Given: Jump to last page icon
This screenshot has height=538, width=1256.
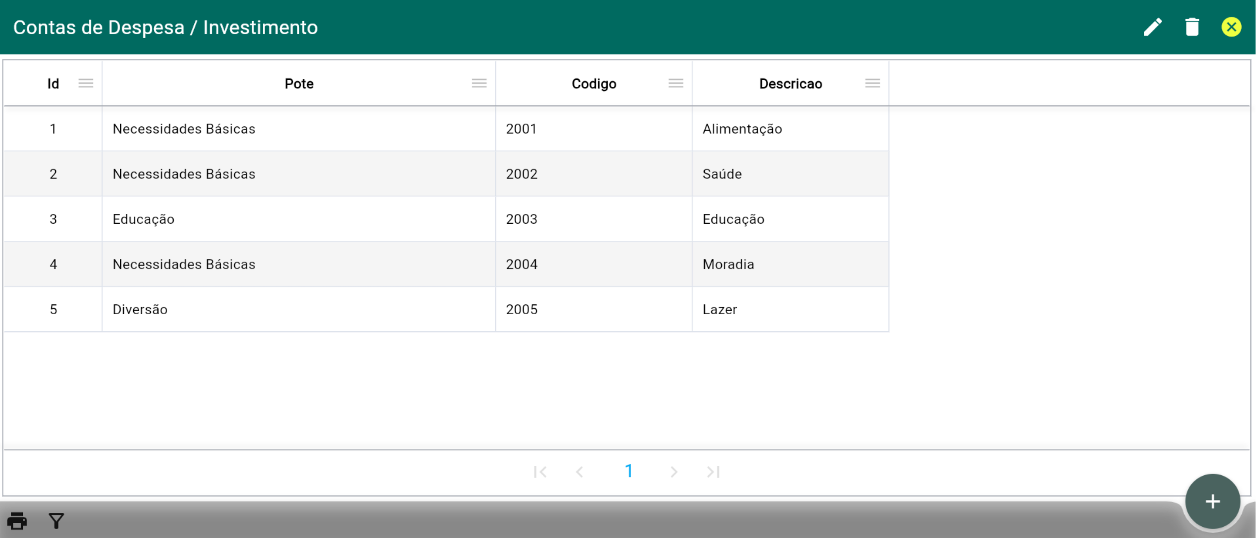Looking at the screenshot, I should click(x=713, y=472).
